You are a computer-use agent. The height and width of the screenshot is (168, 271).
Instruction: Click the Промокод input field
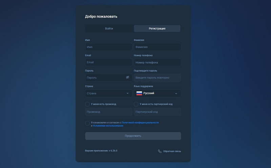(x=109, y=112)
